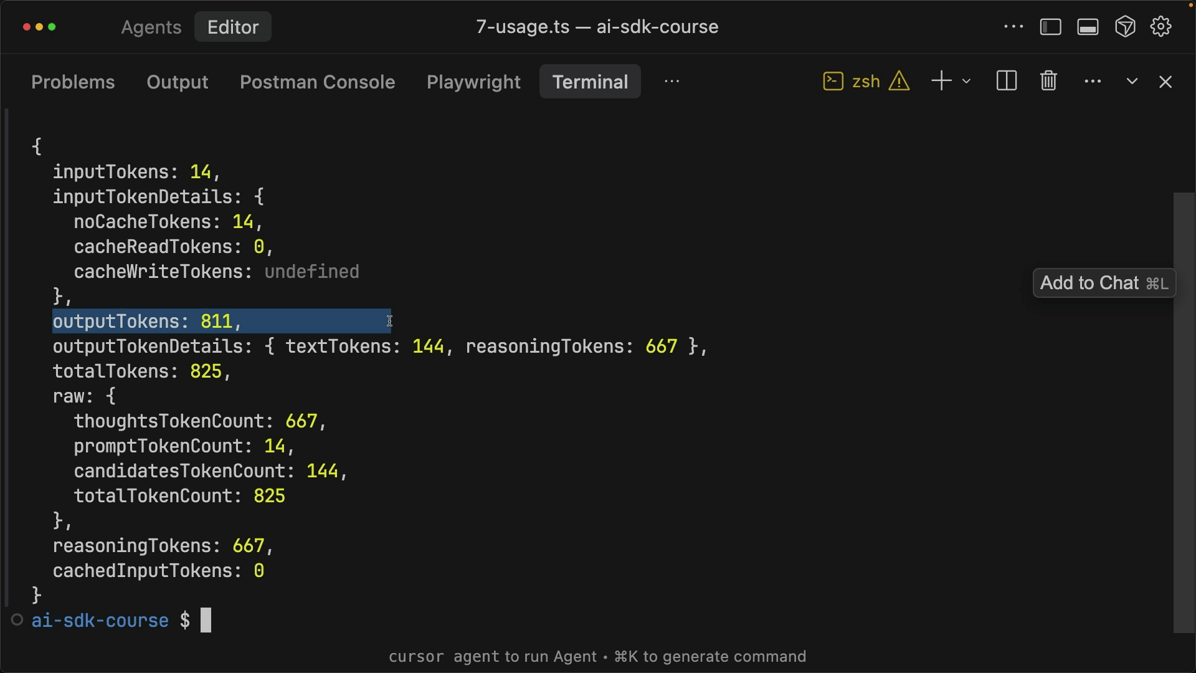The width and height of the screenshot is (1196, 673).
Task: Click the cursor agent hint text
Action: 597,657
